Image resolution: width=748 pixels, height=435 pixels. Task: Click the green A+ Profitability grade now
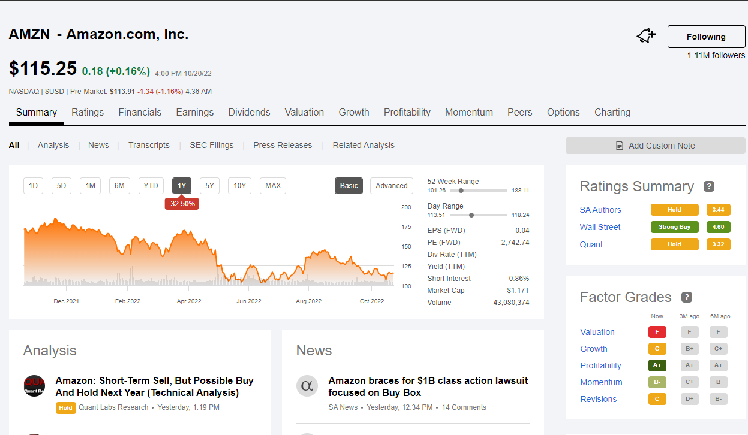pos(657,365)
